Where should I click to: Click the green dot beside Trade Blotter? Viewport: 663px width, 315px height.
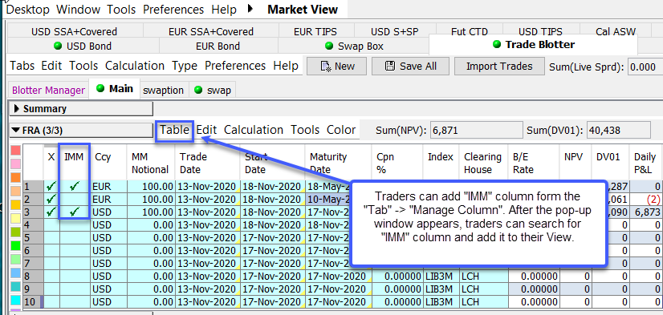pos(497,44)
